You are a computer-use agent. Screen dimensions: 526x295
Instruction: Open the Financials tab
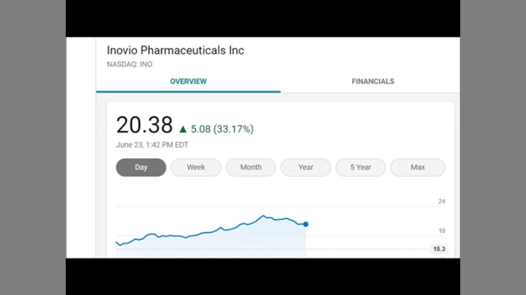coord(373,81)
